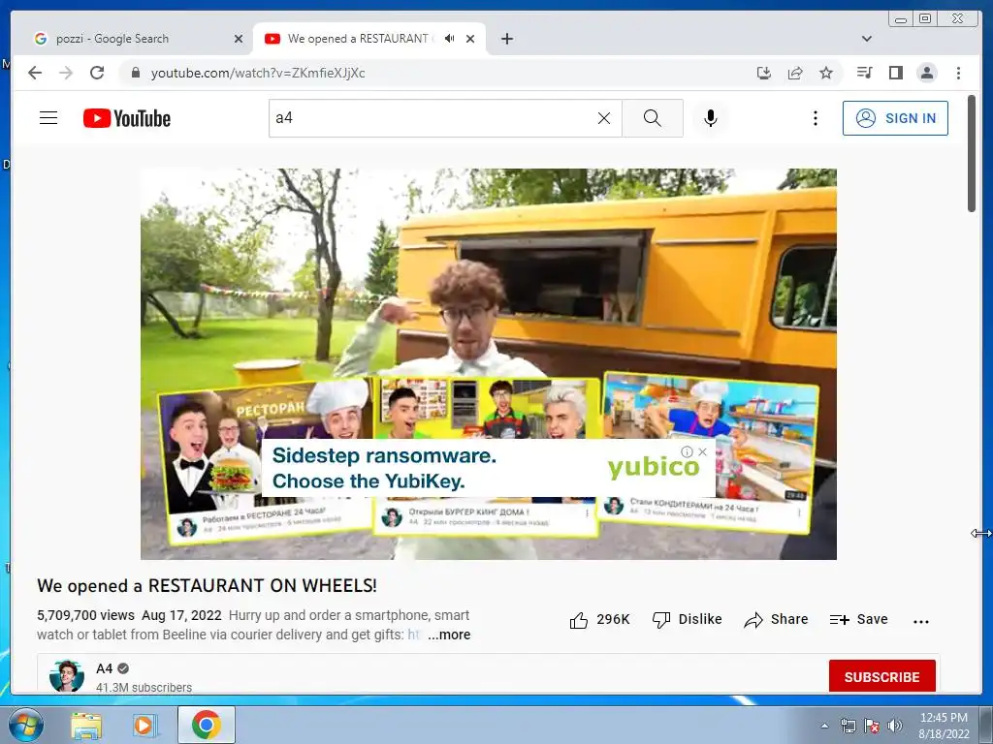
Task: Open the Windows Start menu
Action: (x=26, y=725)
